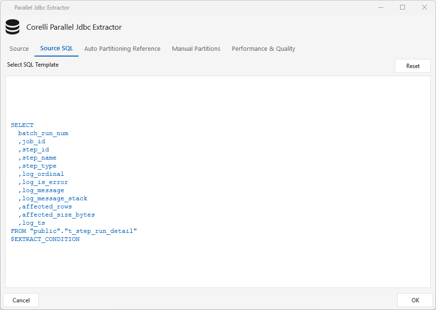The height and width of the screenshot is (310, 436).
Task: Click the ,log_is_error line
Action: pyautogui.click(x=43, y=182)
